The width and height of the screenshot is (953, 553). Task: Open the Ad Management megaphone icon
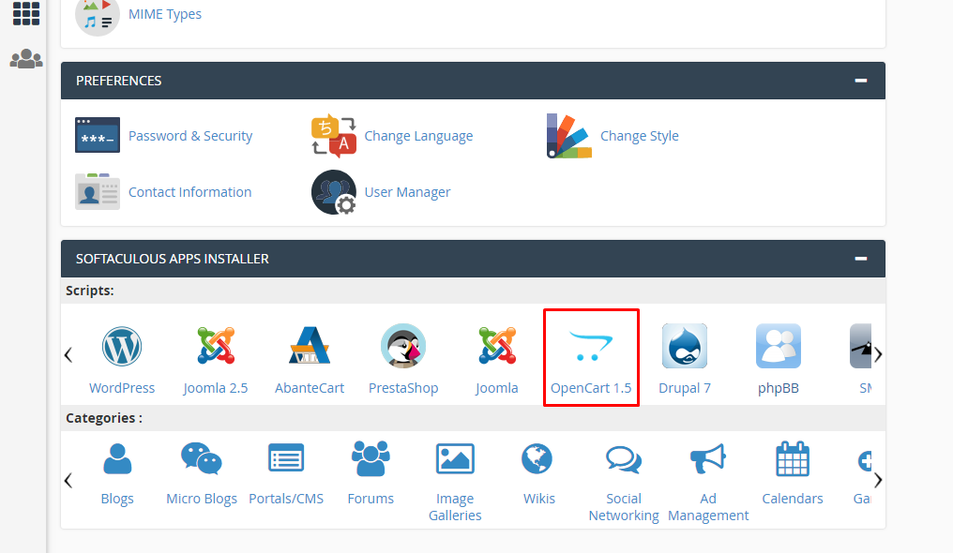click(708, 459)
